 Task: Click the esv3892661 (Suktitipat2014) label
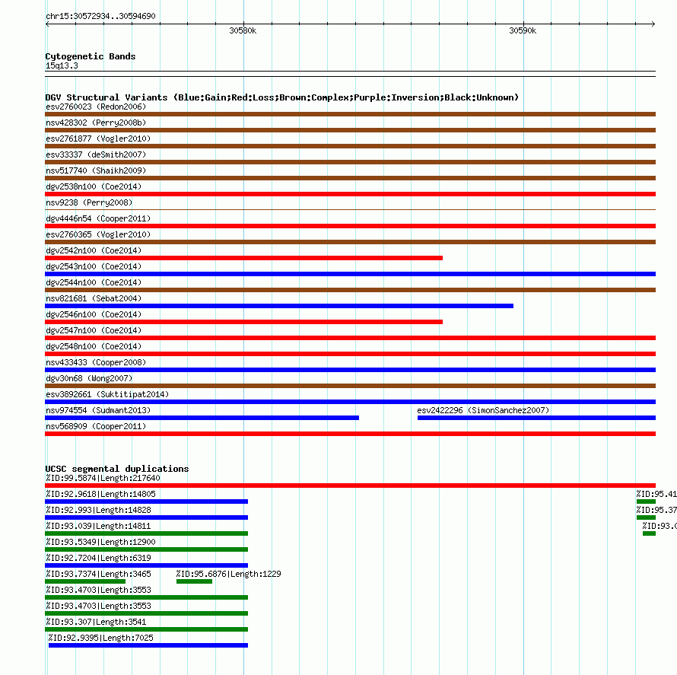click(107, 394)
